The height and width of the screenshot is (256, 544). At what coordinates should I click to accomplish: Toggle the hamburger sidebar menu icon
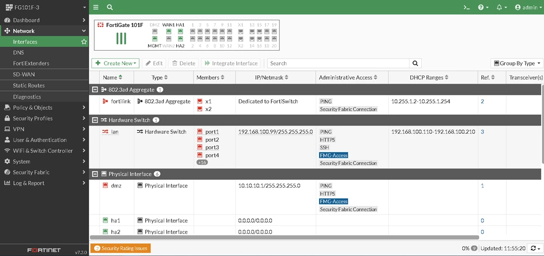point(96,7)
